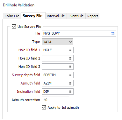Open field list icon for Inclination field

tap(70, 92)
